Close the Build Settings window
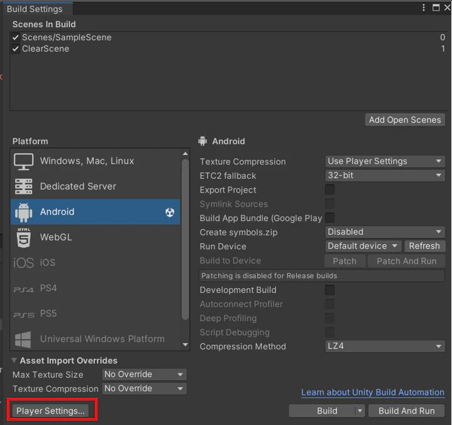Viewport: 452px width, 425px height. pyautogui.click(x=447, y=8)
